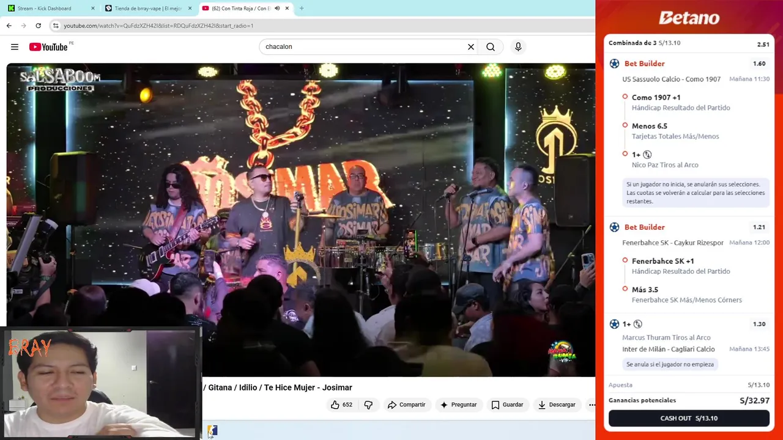Click soccer icon beside Marcus Thuram bet
This screenshot has width=783, height=440.
(614, 324)
